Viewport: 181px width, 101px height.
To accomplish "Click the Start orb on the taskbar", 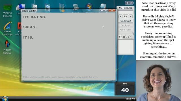I will click(x=5, y=99).
